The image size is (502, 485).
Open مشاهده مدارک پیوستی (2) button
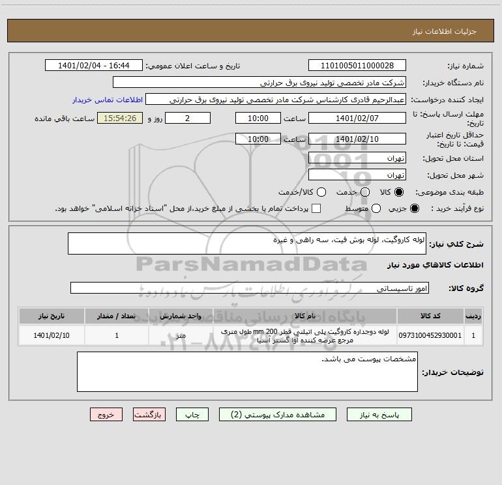pyautogui.click(x=278, y=414)
